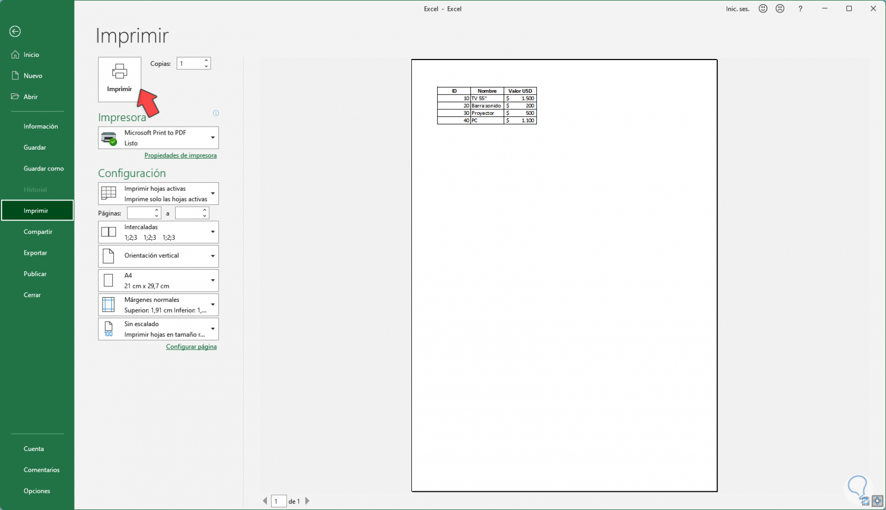Click the Inic. ses. sign-in button
Screen dimensions: 886x510
coord(738,9)
